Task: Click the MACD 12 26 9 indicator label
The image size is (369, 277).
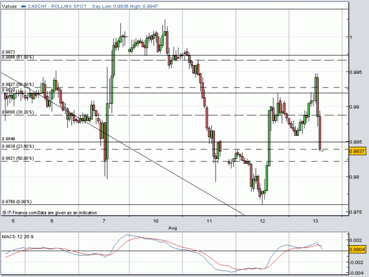Action: [18, 236]
